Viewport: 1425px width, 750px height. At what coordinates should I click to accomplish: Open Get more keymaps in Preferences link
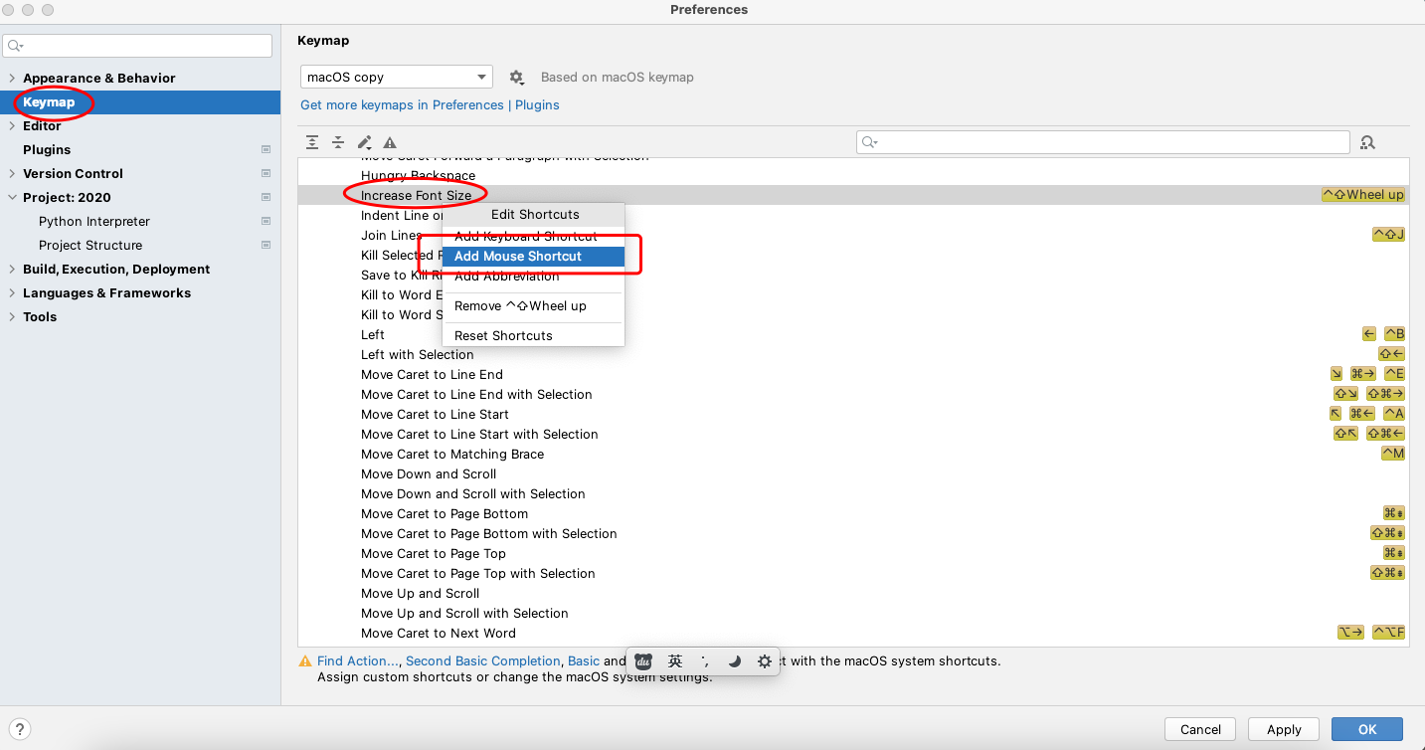click(430, 104)
